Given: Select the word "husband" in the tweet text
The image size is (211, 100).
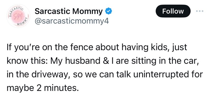Looking at the screenshot, I should point(85,61).
